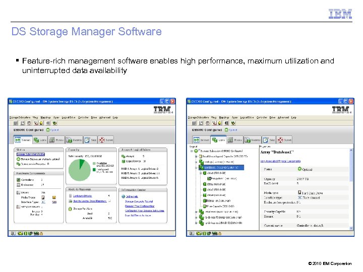Open Configured Hosts link
This screenshot has height=272, width=363.
(82, 196)
